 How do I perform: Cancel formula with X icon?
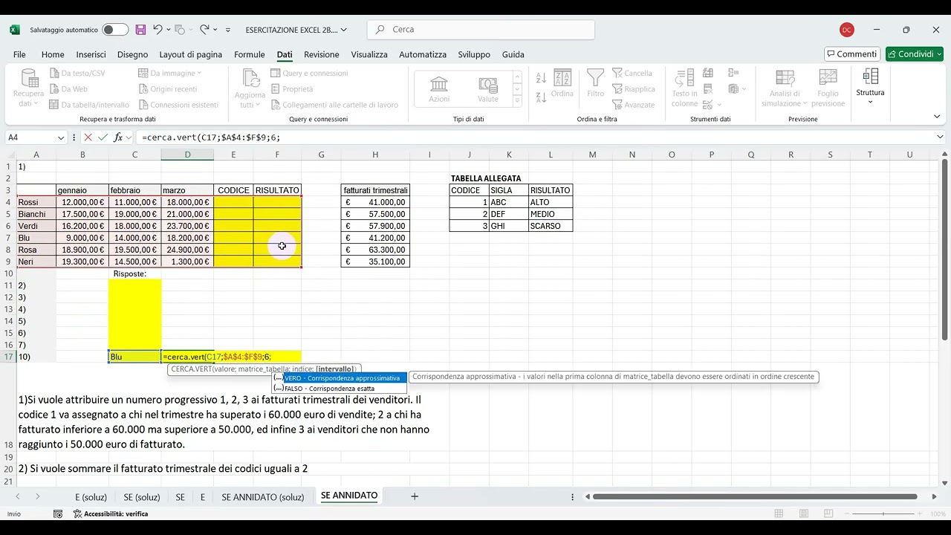[x=88, y=137]
